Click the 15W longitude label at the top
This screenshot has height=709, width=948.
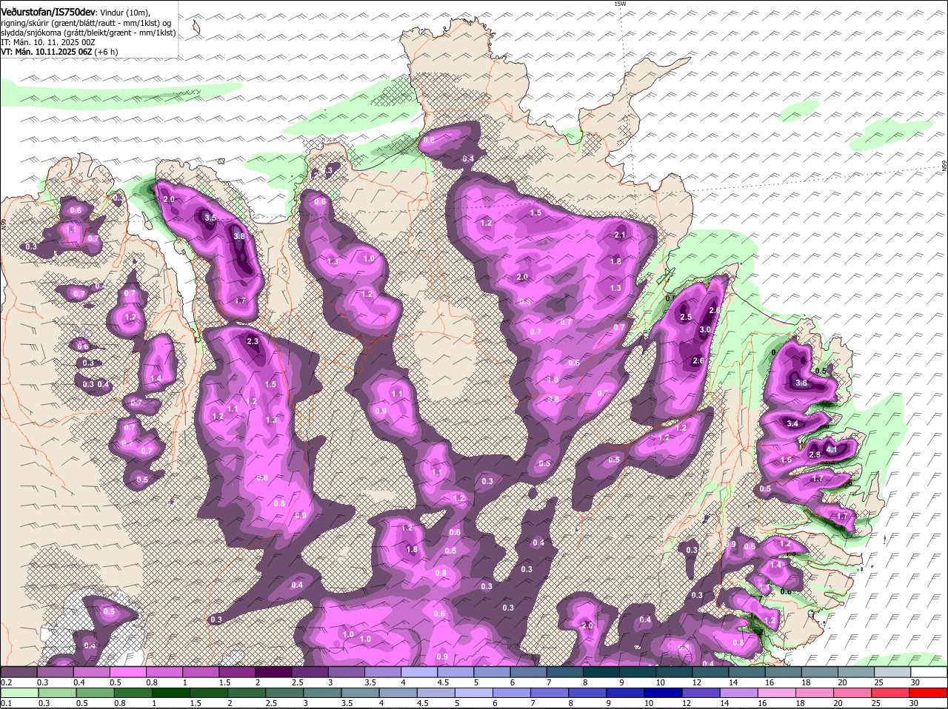620,4
